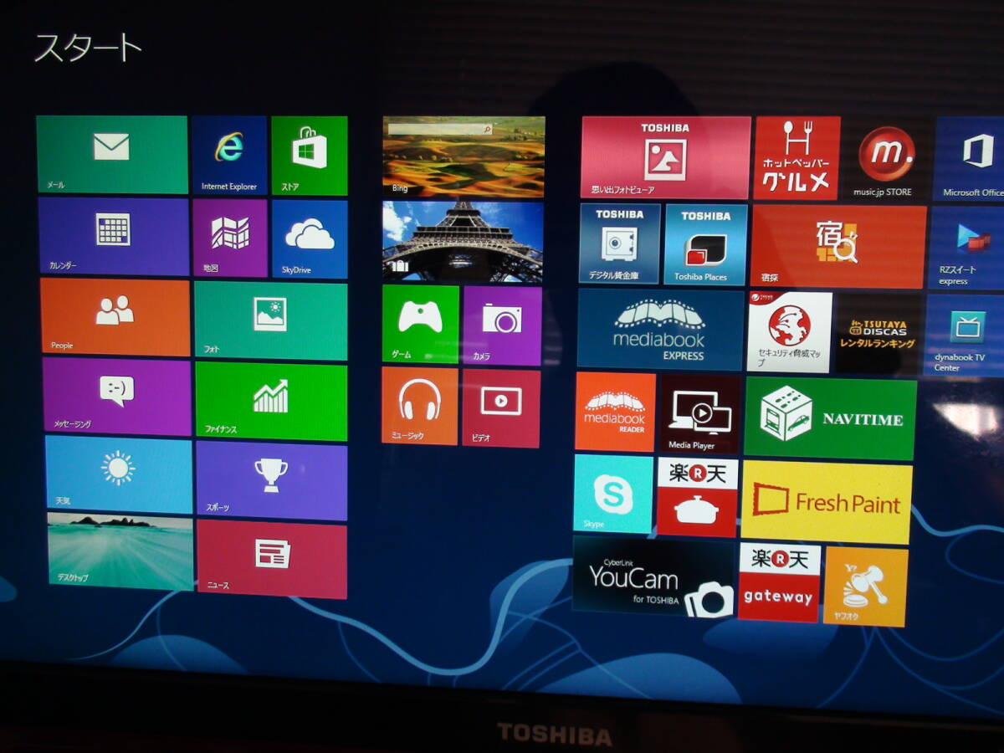Open the Yahoo Auctions (ヤフオク) tile

866,587
